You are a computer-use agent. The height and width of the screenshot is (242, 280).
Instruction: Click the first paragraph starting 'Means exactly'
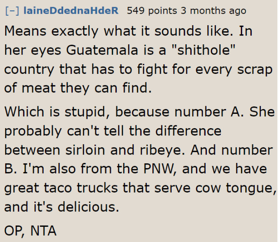138,60
